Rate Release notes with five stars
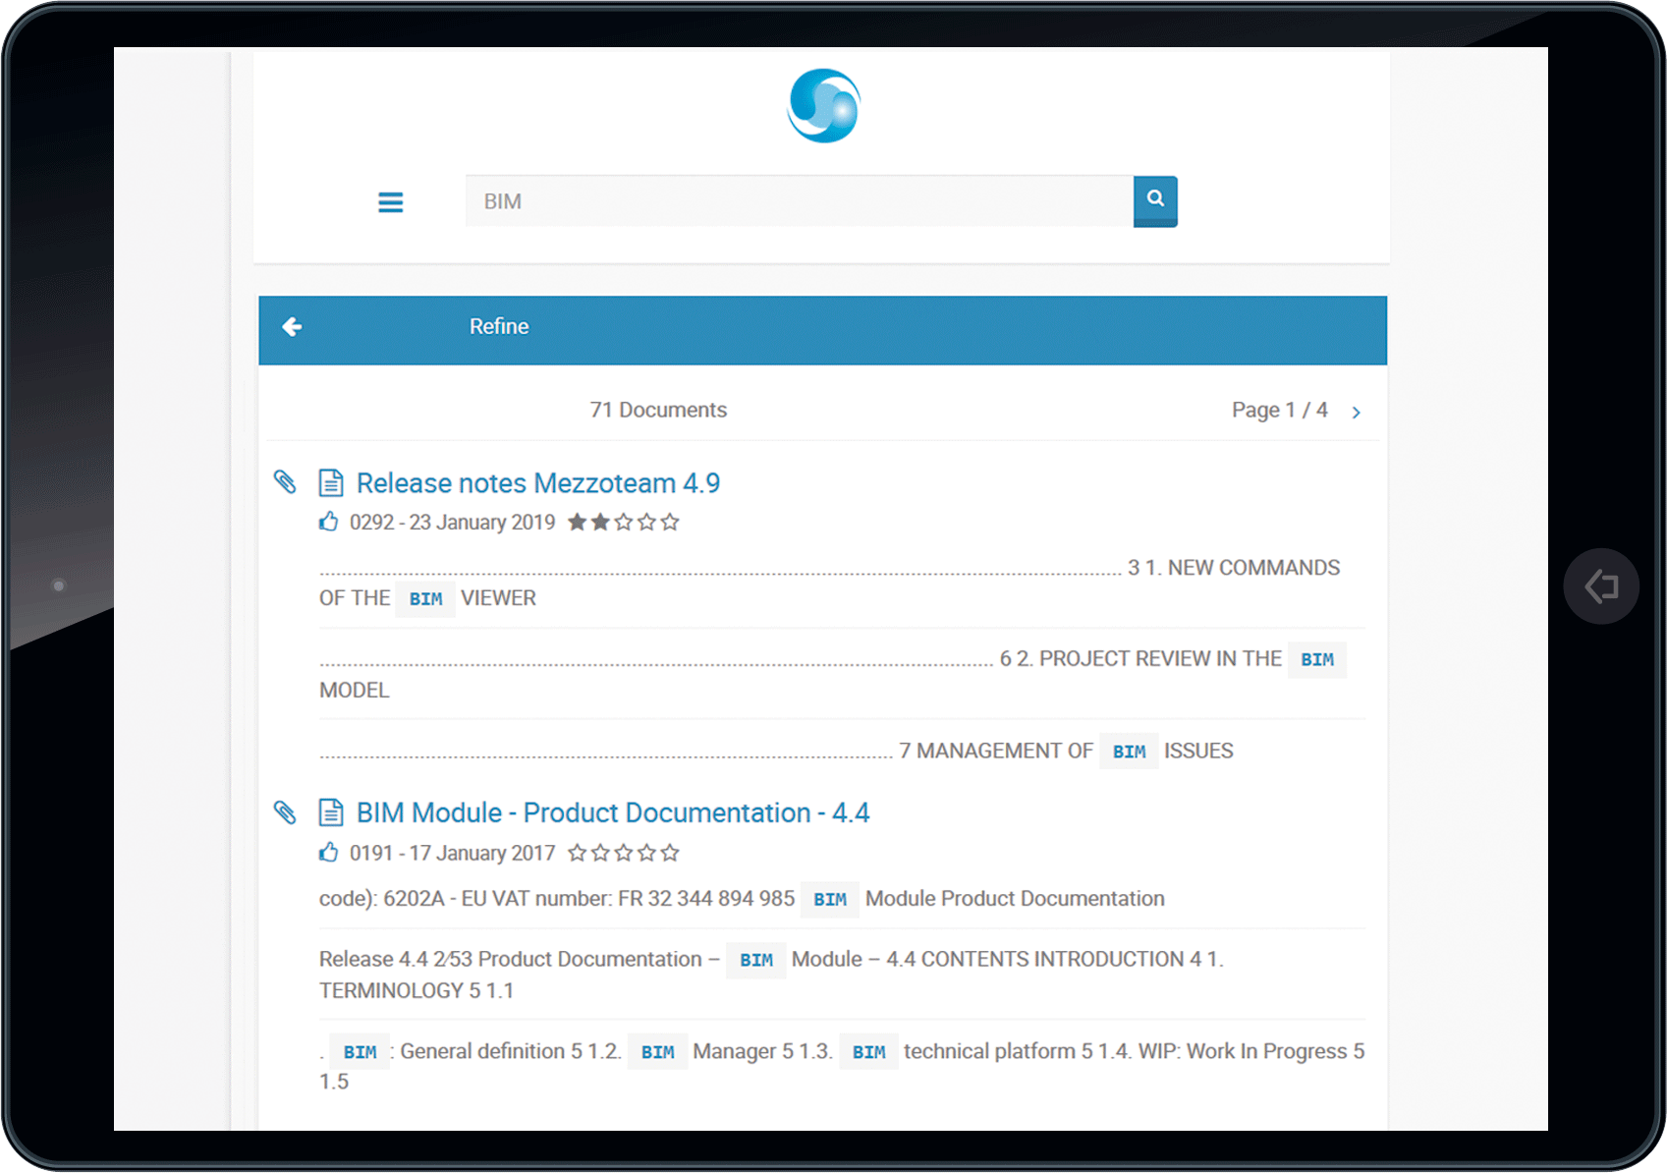 click(670, 523)
